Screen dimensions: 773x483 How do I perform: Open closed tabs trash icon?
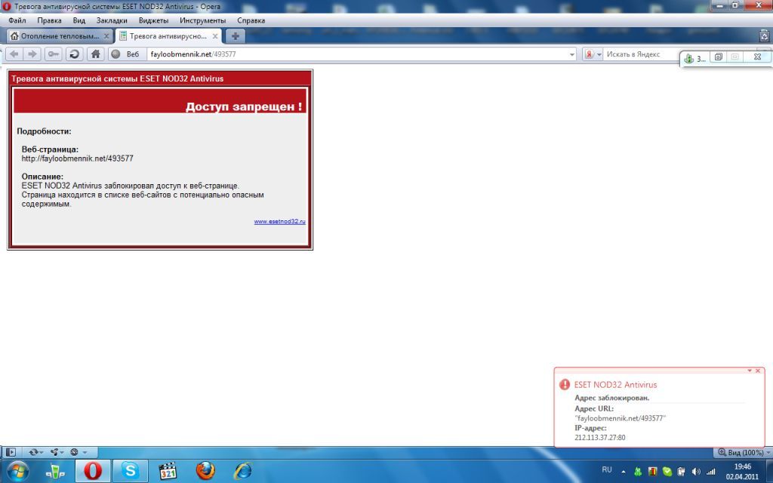point(764,35)
